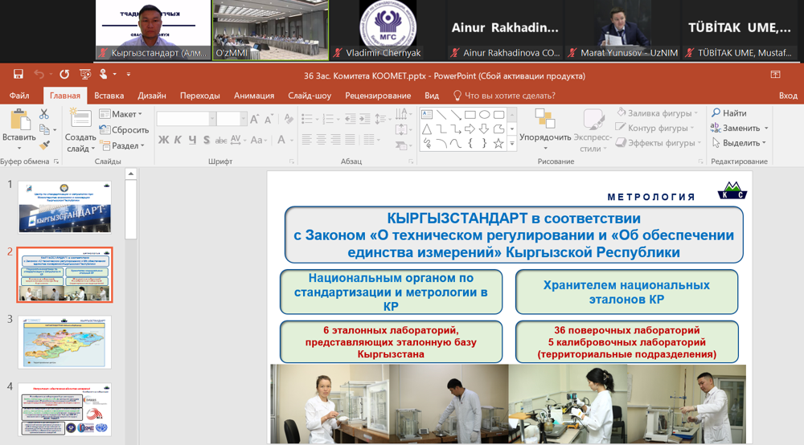Viewport: 804px width, 445px height.
Task: Toggle justify text alignment
Action: point(350,139)
